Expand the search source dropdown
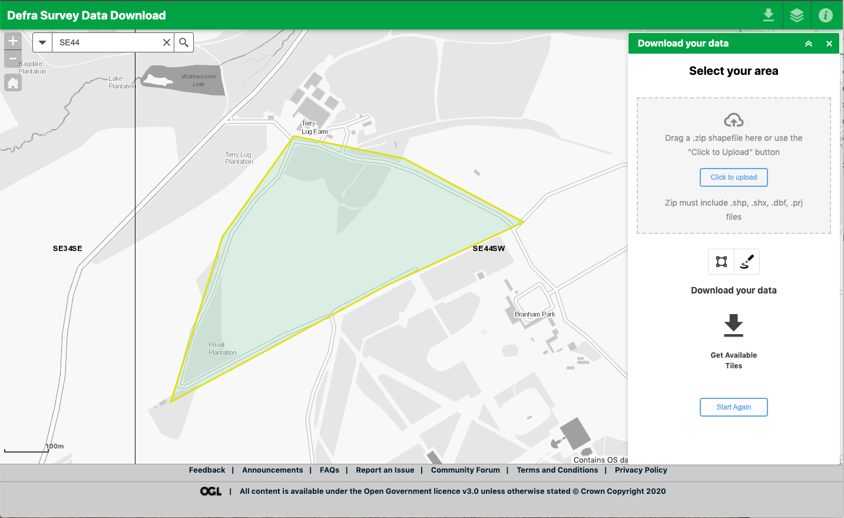The image size is (844, 518). click(x=42, y=42)
